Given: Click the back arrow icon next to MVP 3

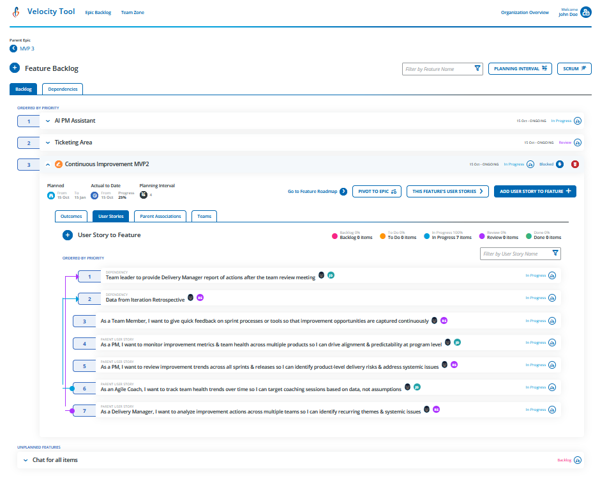Looking at the screenshot, I should [x=13, y=48].
